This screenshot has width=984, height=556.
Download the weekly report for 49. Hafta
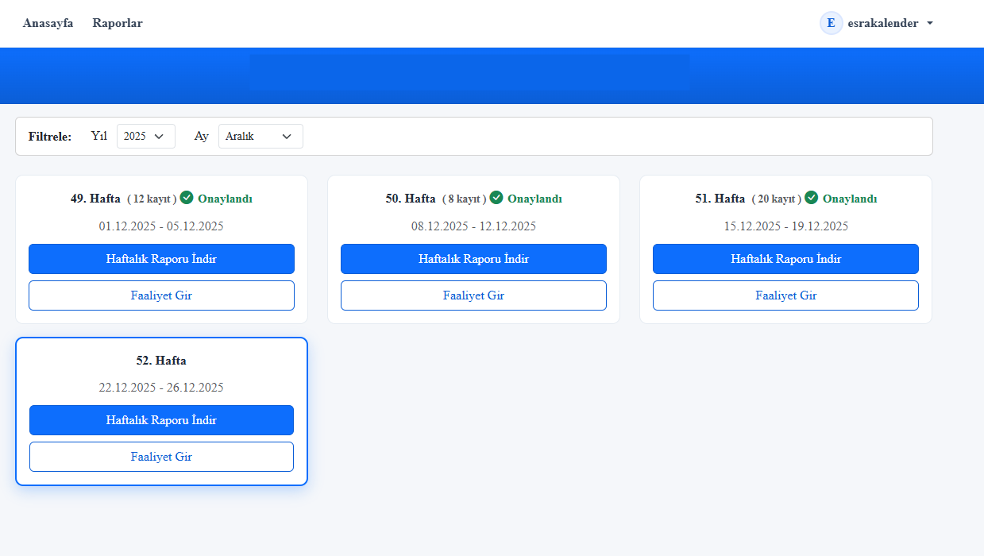(161, 259)
